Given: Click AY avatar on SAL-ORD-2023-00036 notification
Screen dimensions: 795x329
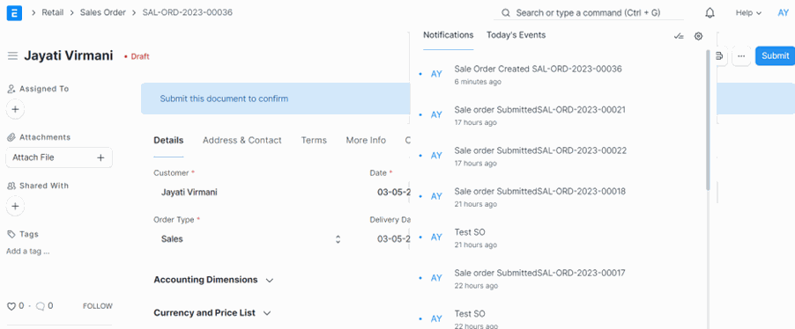Looking at the screenshot, I should [436, 74].
